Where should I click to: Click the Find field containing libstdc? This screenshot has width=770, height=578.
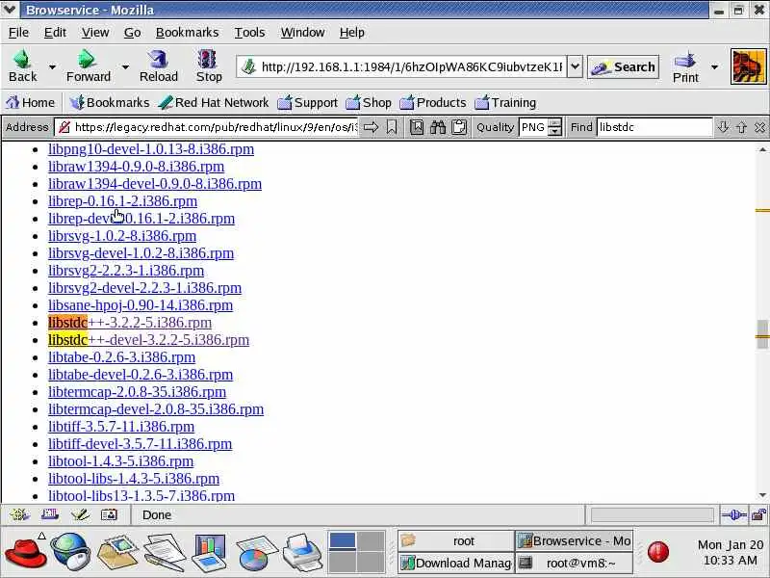(x=654, y=127)
